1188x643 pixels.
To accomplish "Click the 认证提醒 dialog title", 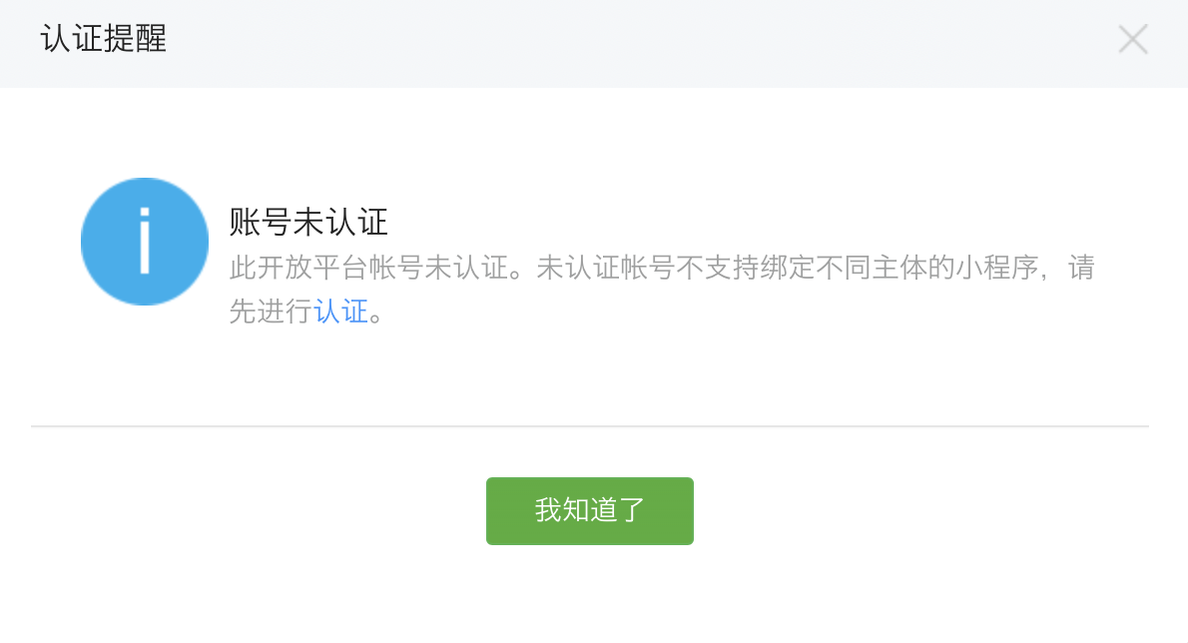I will [104, 39].
